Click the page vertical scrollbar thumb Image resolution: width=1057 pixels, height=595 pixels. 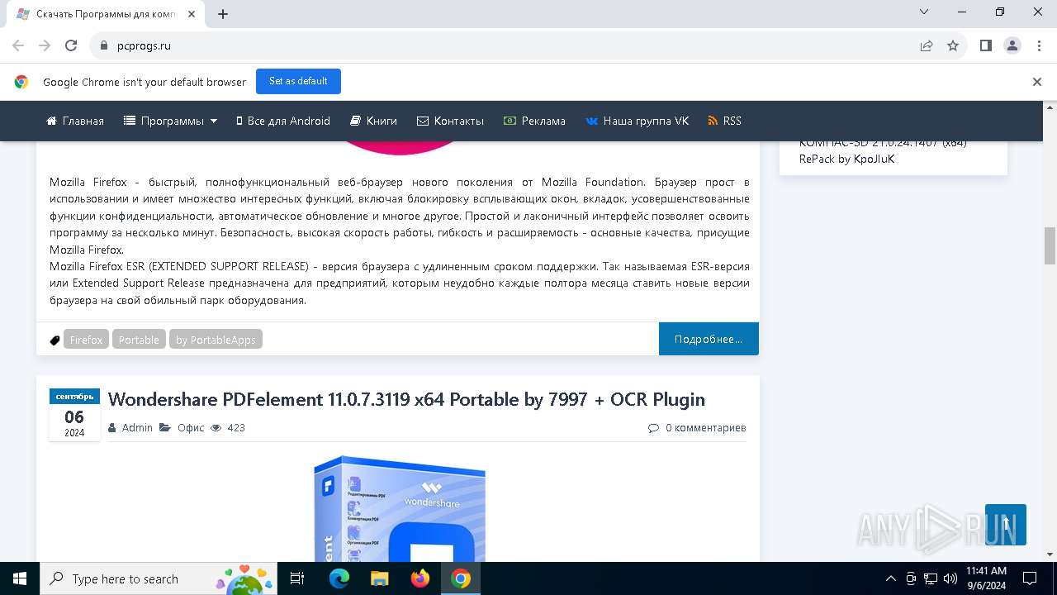(x=1050, y=245)
